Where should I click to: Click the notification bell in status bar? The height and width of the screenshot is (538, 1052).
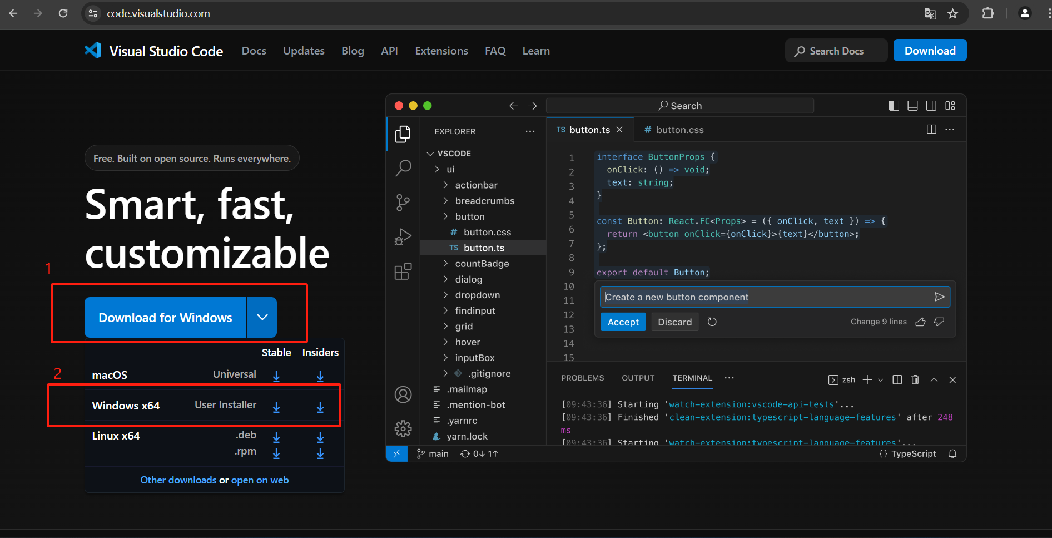952,454
